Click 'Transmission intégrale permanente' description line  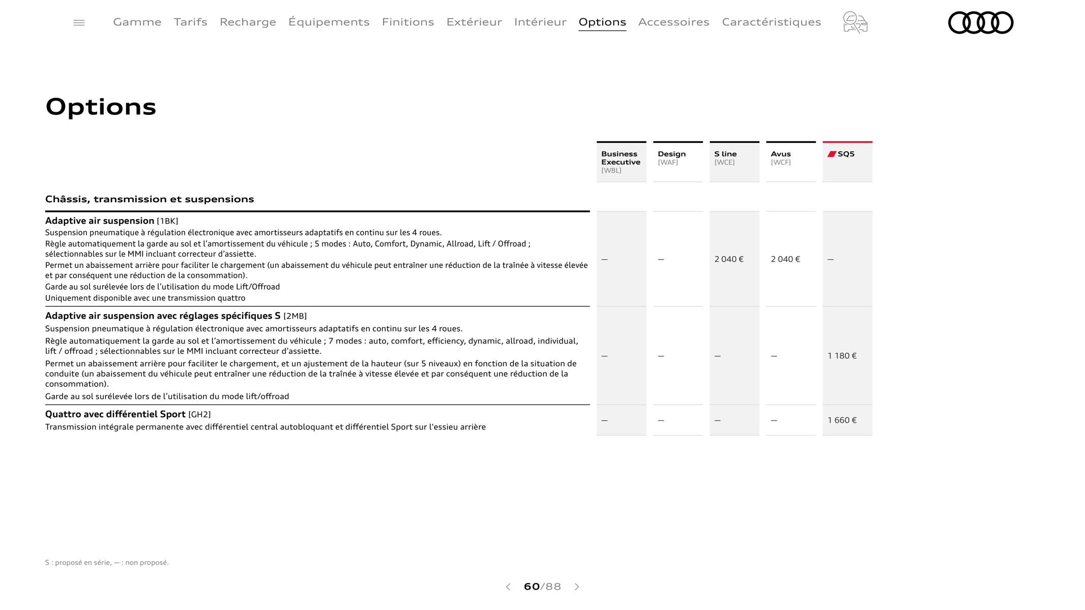[265, 427]
